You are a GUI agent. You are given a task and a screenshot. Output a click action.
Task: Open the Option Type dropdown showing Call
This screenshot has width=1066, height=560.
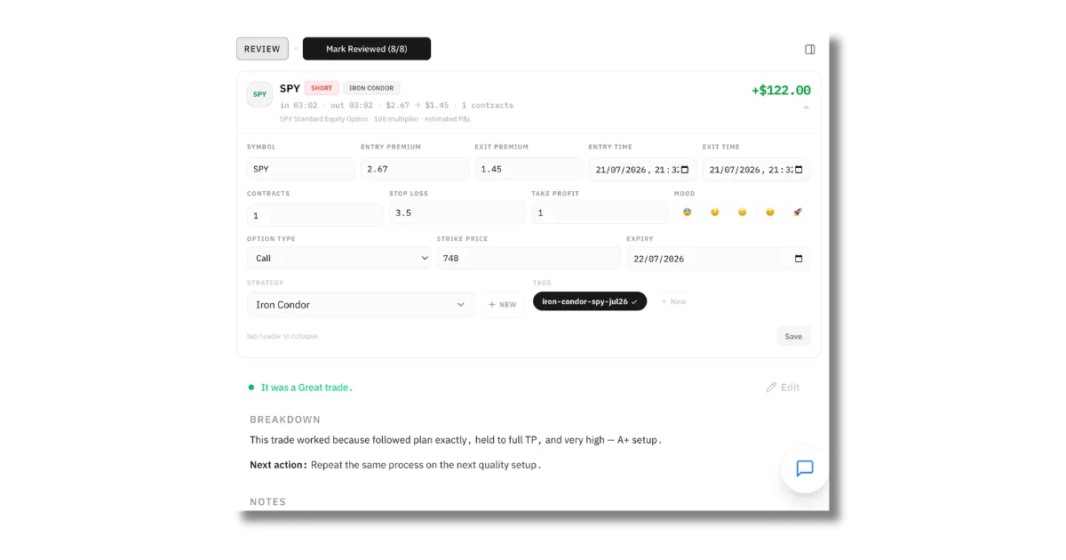point(339,259)
